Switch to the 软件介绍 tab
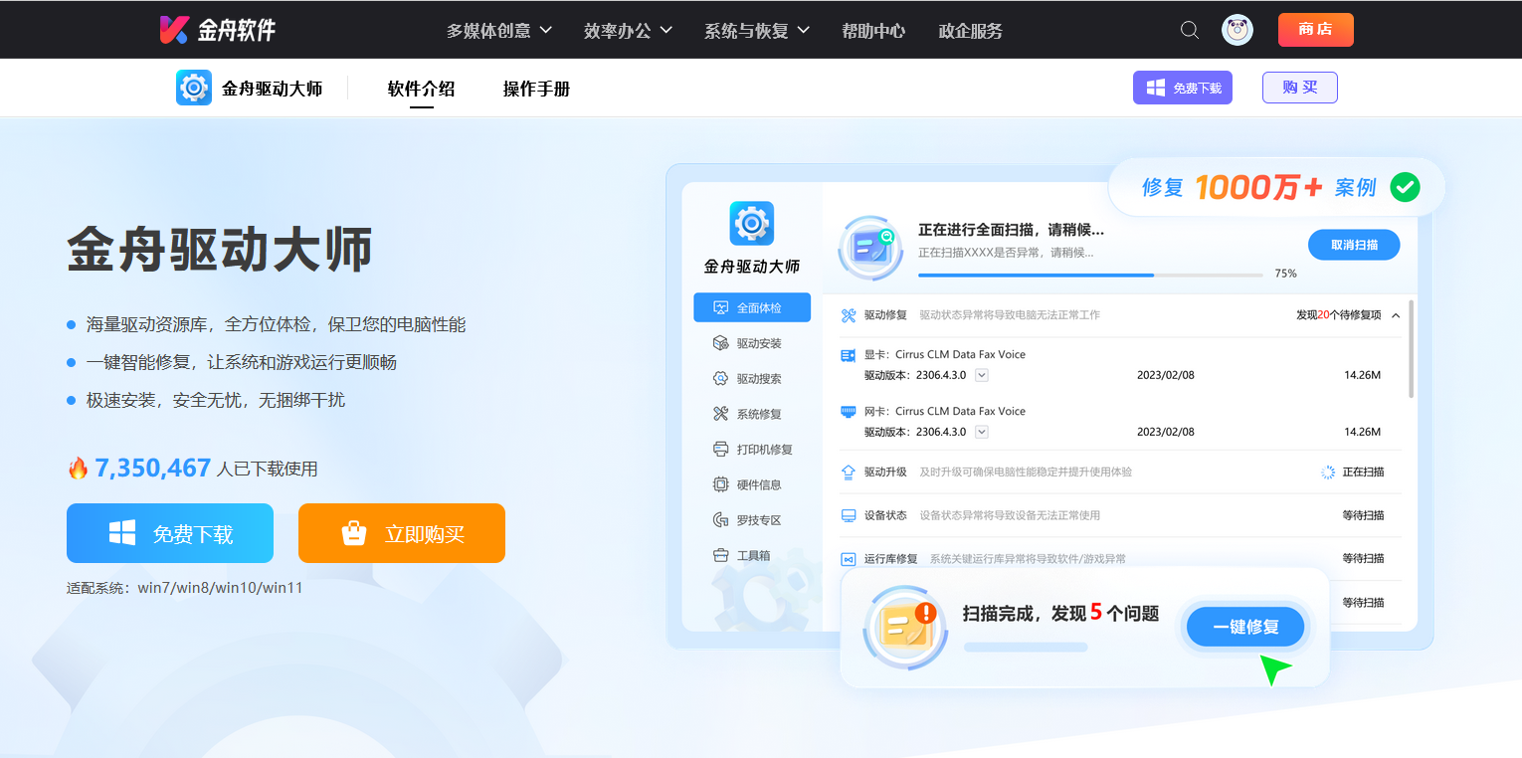 pos(421,89)
